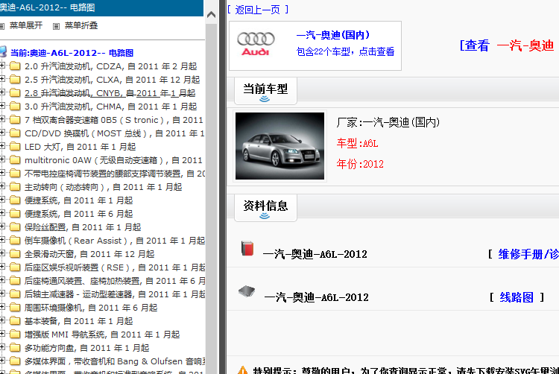Click the folder icon for 2.0 升汽油发动机 CDZA
Image resolution: width=559 pixels, height=374 pixels.
pos(15,66)
